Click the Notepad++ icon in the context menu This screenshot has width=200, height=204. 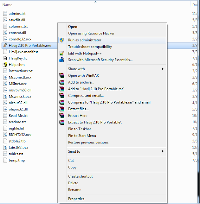point(62,53)
